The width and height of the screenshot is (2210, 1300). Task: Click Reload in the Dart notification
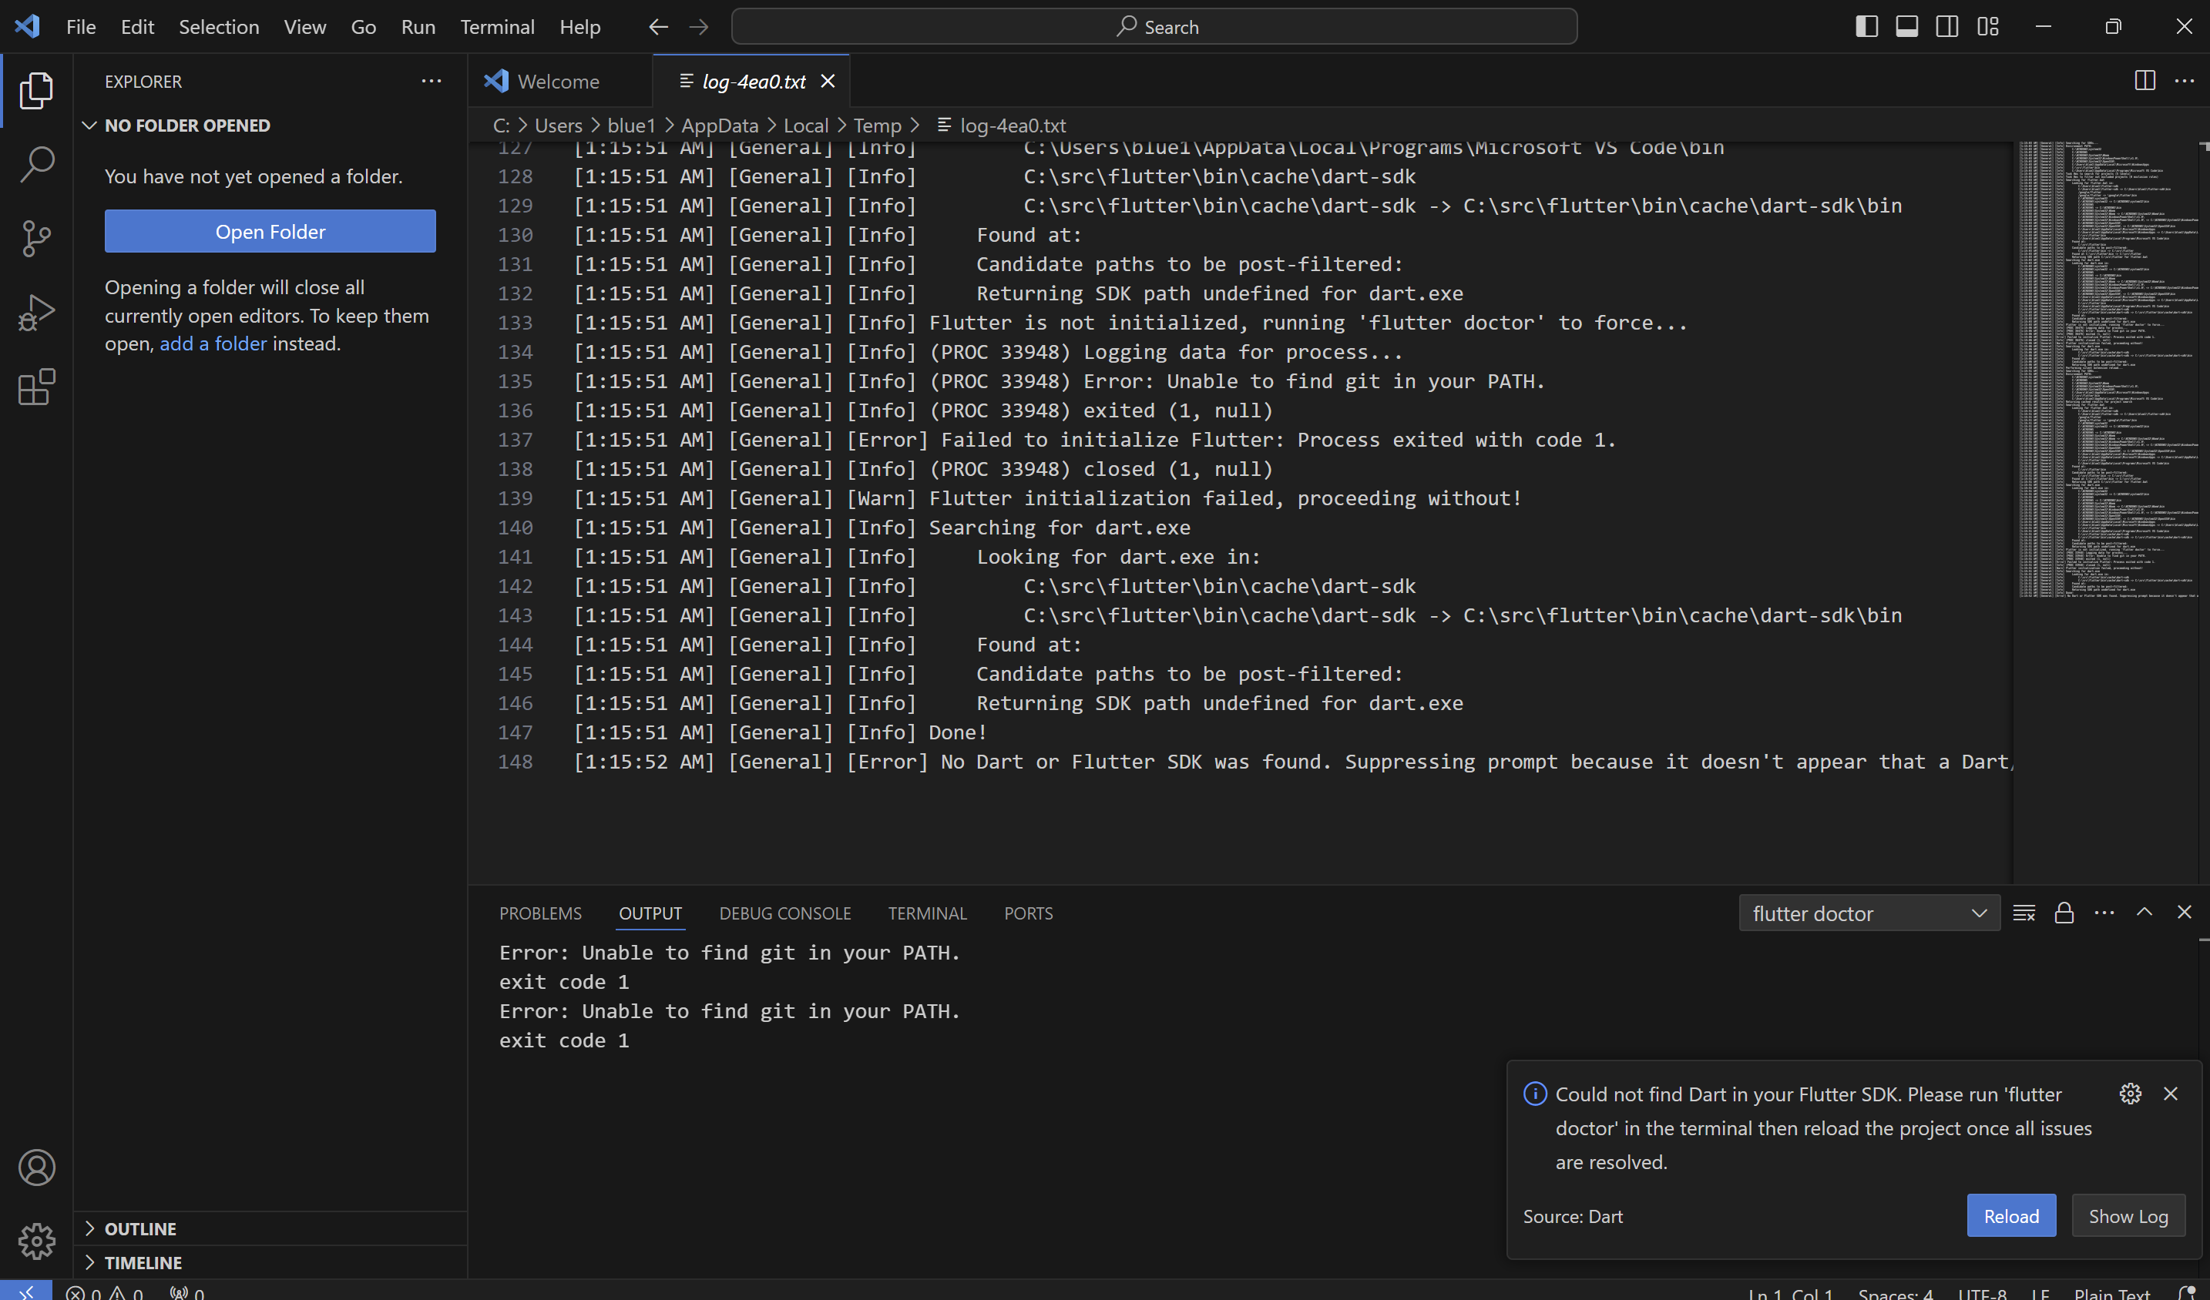coord(2011,1216)
